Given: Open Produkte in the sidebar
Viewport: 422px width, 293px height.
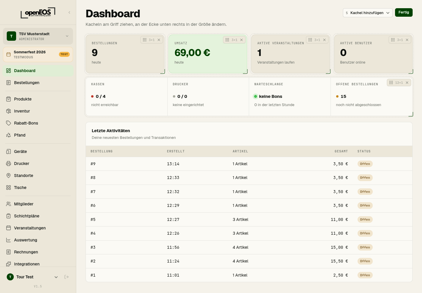Looking at the screenshot, I should [x=38, y=99].
